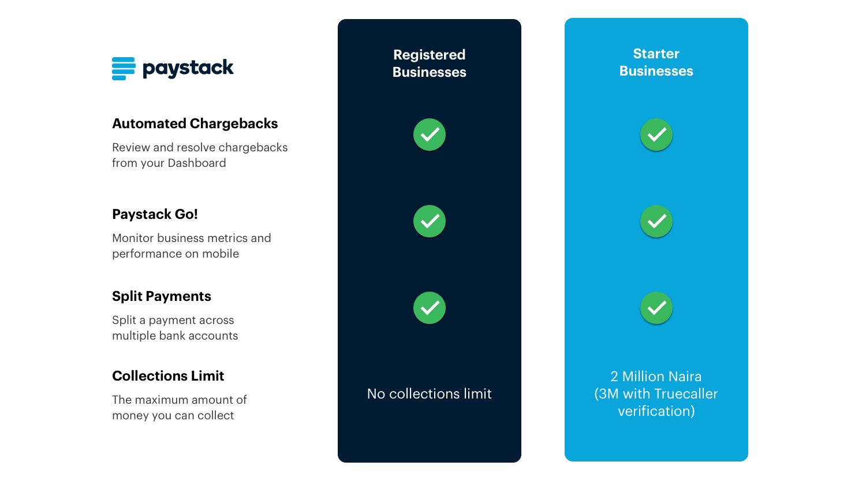Click Split Payments checkmark under Starter Businesses

tap(656, 308)
